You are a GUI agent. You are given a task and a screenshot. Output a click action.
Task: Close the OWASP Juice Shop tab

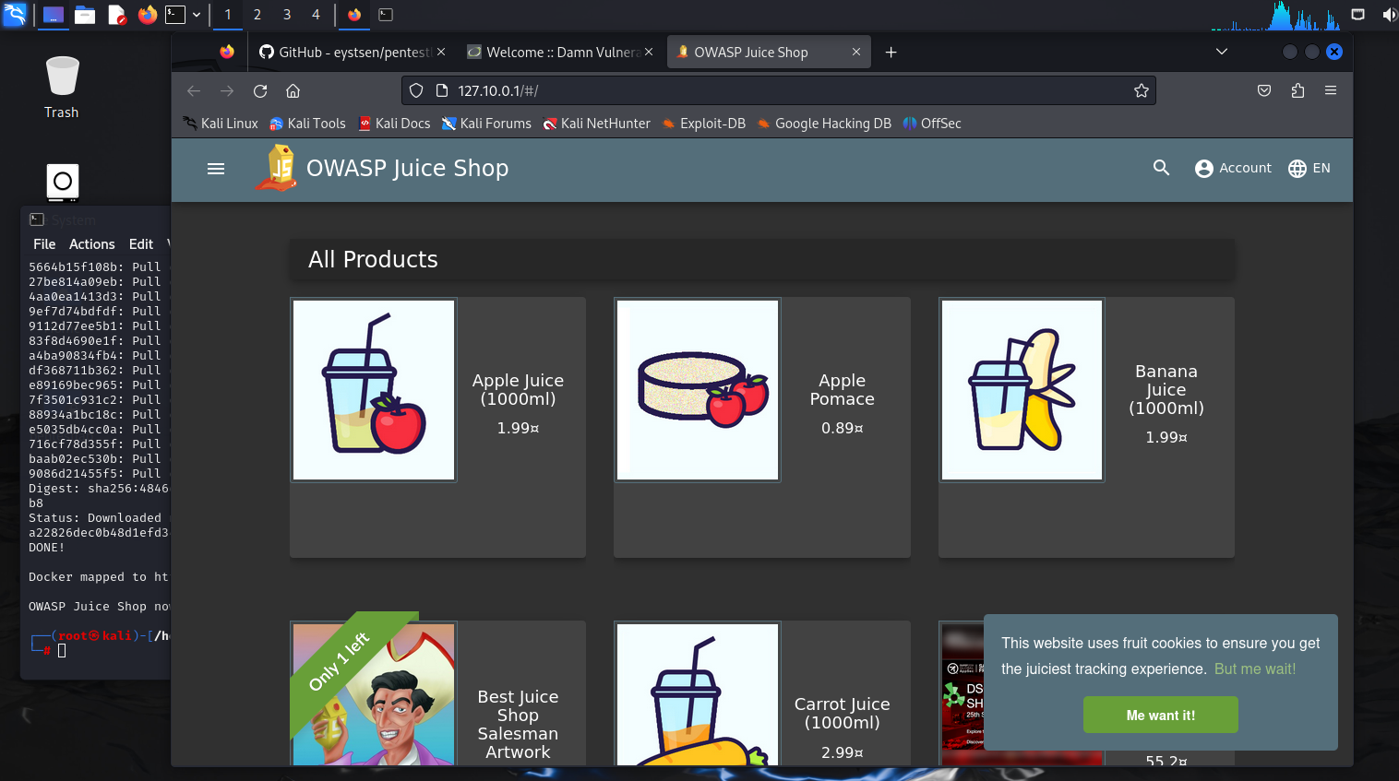tap(856, 53)
